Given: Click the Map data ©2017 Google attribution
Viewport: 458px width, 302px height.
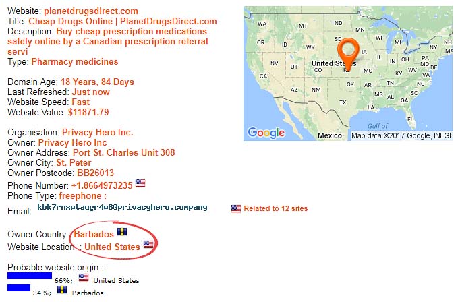Looking at the screenshot, I should 401,135.
